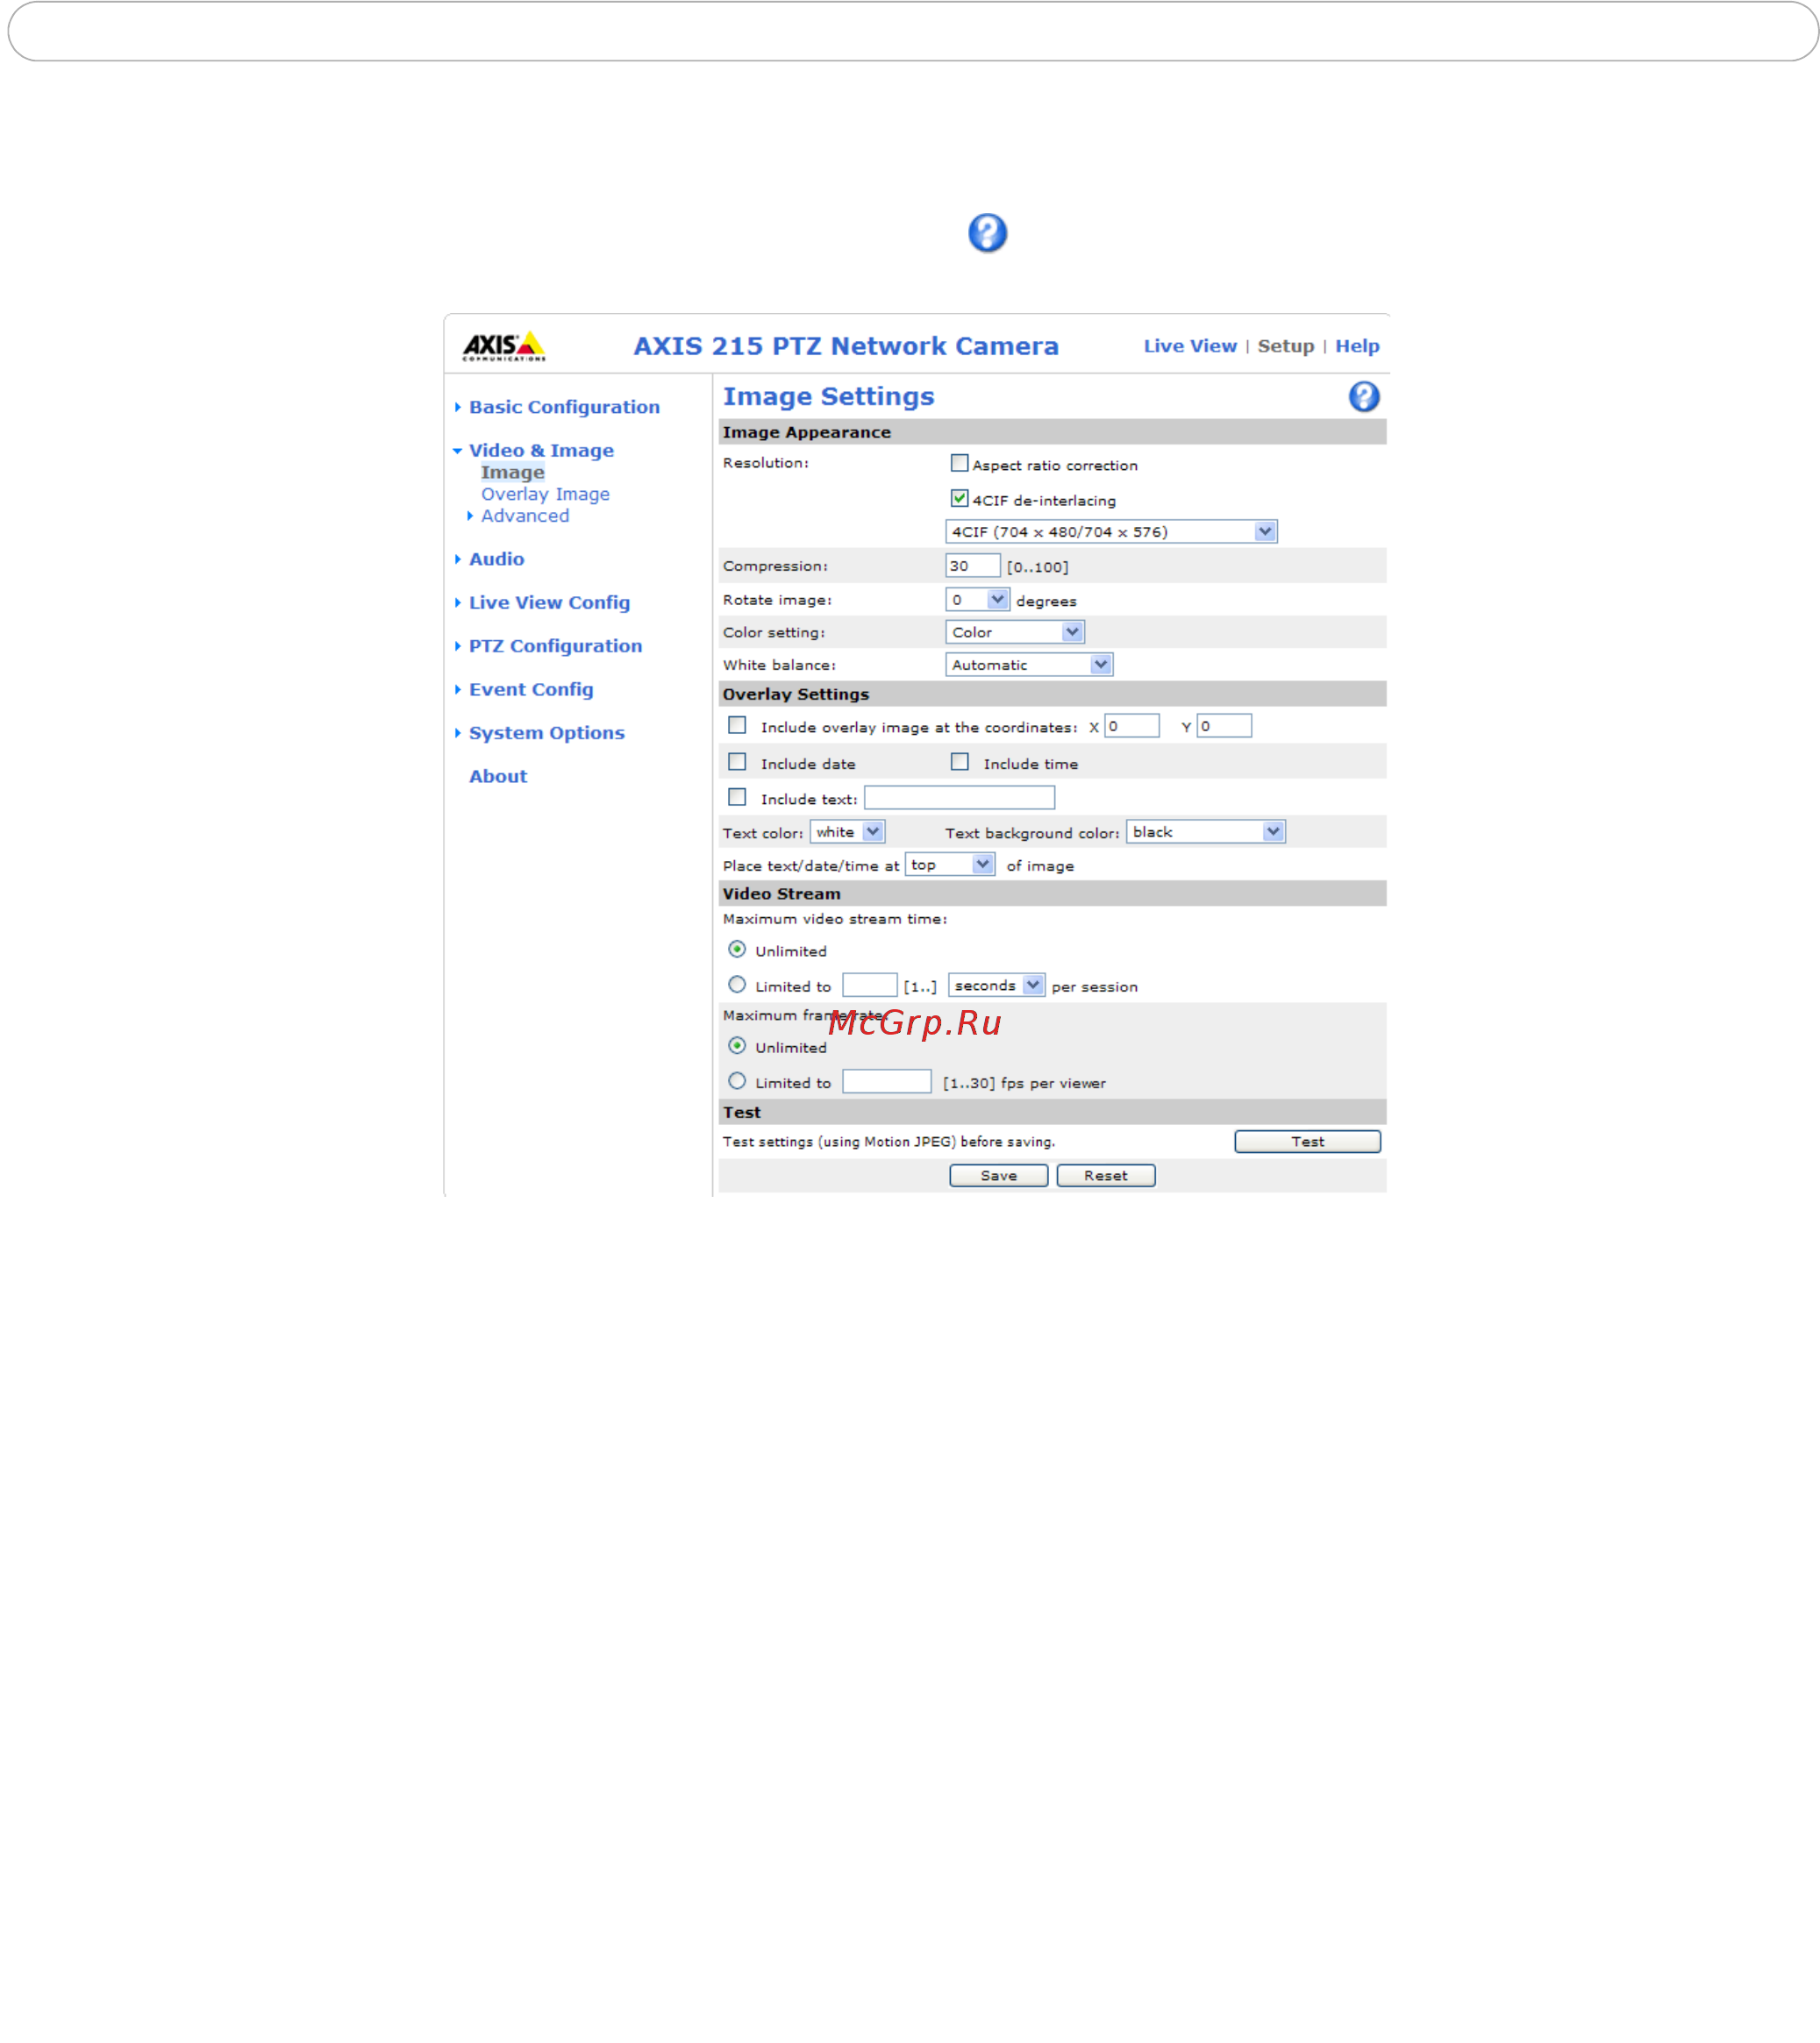Click stream time Limited to field
The width and height of the screenshot is (1820, 2043).
869,986
